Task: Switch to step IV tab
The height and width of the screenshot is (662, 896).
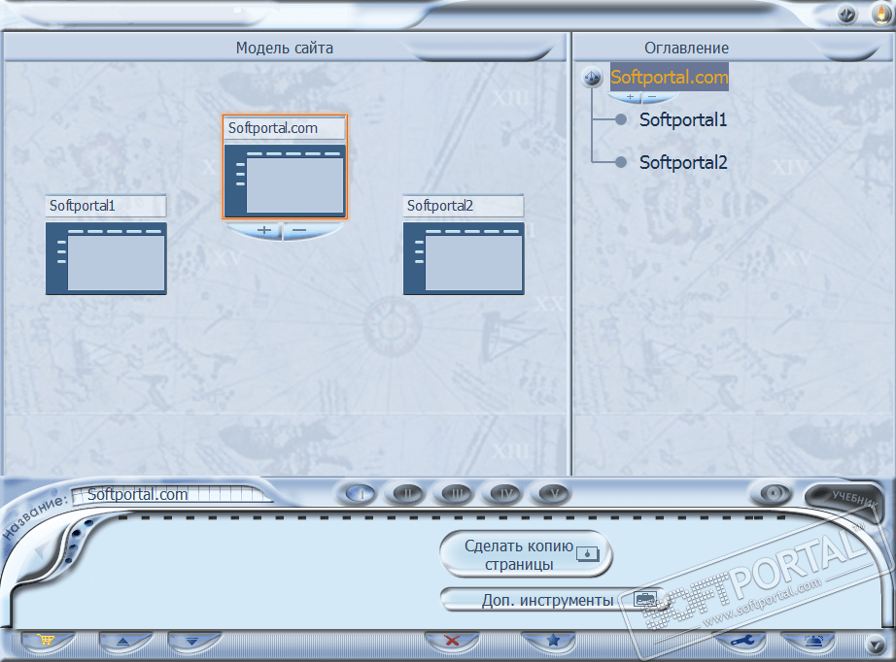Action: point(504,493)
